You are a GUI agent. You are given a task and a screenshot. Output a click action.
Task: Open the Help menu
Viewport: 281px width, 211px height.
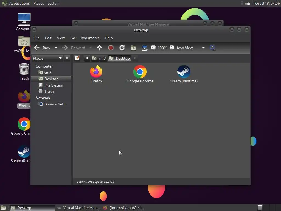109,38
